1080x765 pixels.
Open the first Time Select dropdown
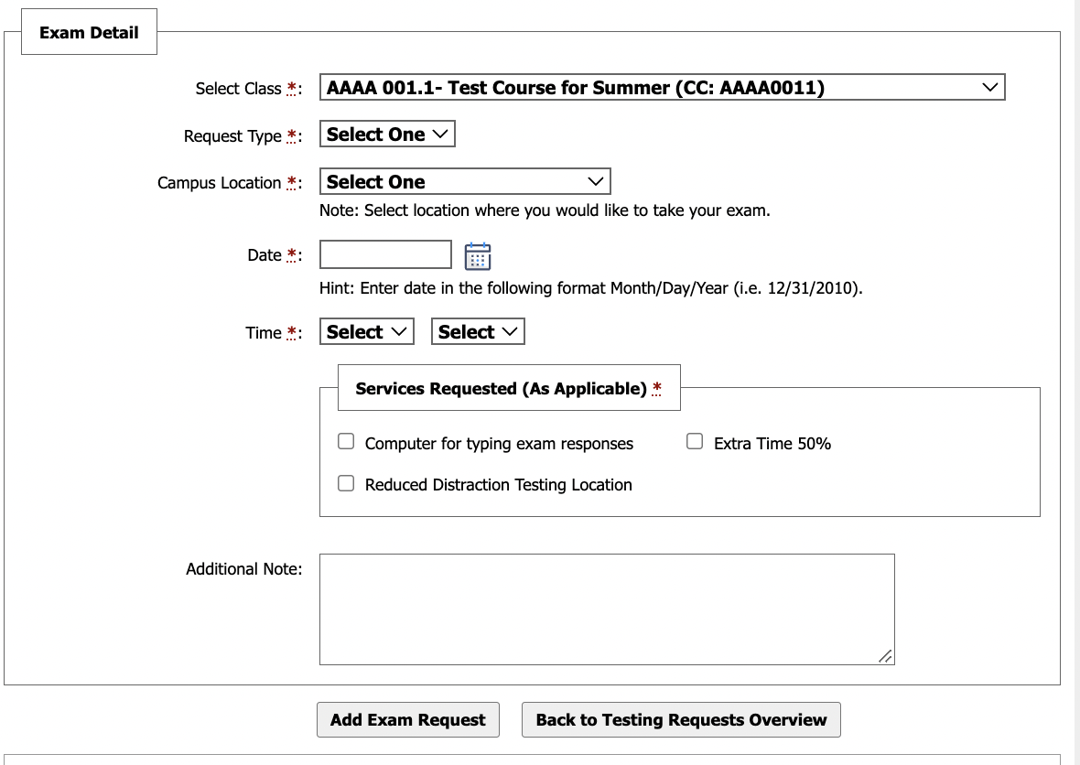366,332
